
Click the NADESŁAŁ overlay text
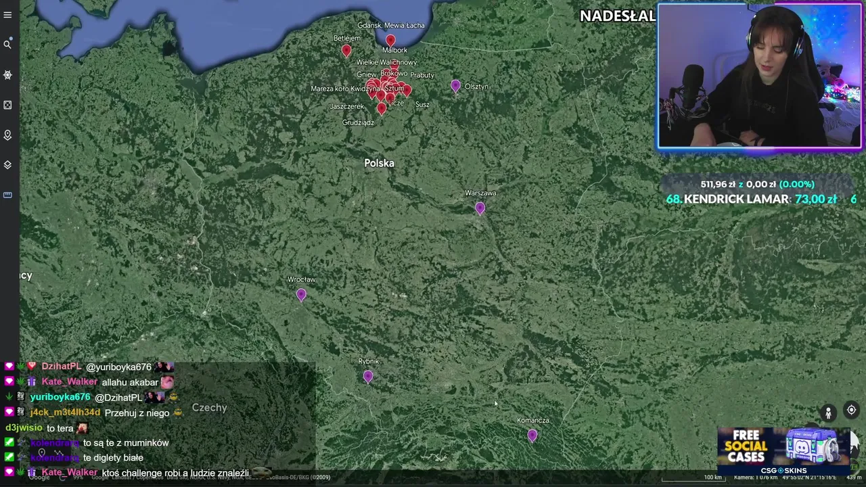click(x=618, y=16)
